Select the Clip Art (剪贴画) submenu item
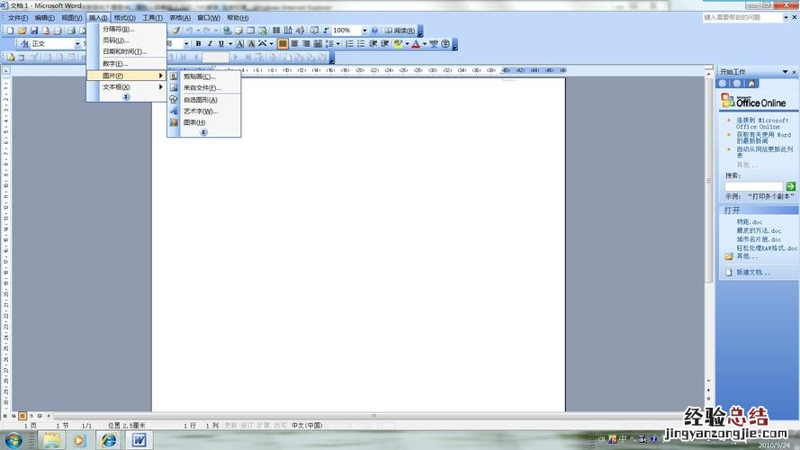Image resolution: width=800 pixels, height=450 pixels. pos(199,76)
